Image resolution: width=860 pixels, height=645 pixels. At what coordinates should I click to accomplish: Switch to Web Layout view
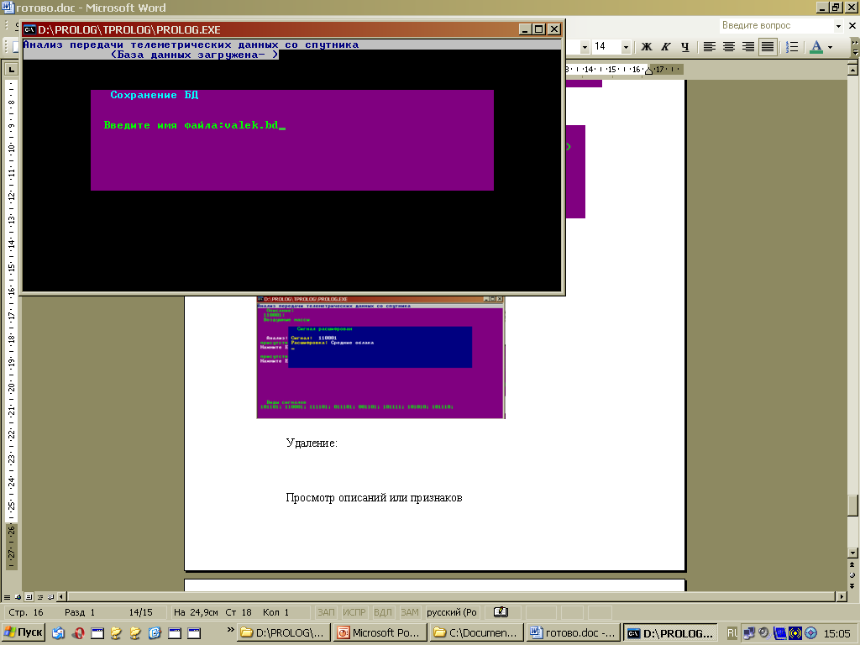[18, 597]
